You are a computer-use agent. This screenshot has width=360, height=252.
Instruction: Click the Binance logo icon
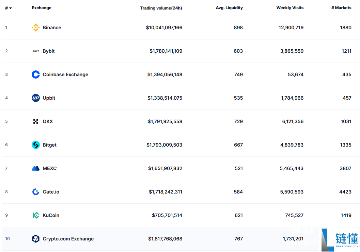point(35,28)
